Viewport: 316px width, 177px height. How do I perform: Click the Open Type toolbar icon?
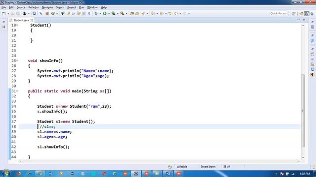[x=132, y=13]
